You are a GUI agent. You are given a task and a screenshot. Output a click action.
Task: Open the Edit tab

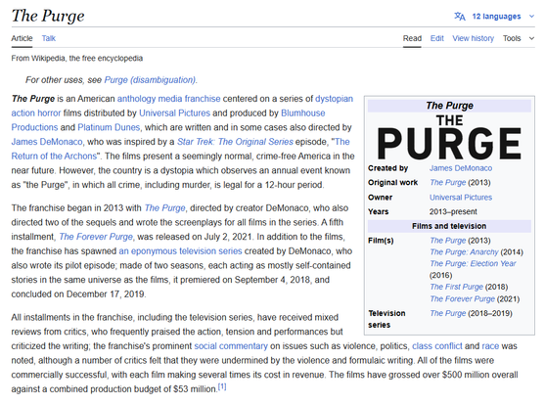coord(437,38)
